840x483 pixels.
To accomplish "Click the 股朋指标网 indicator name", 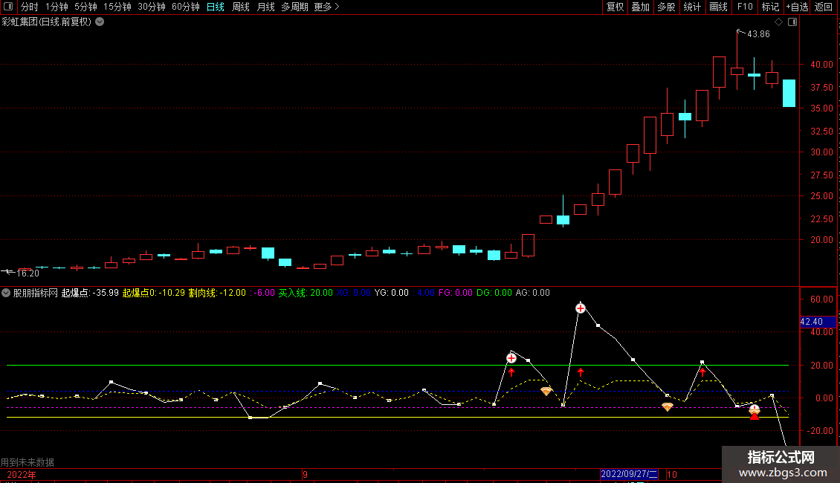I will [36, 293].
